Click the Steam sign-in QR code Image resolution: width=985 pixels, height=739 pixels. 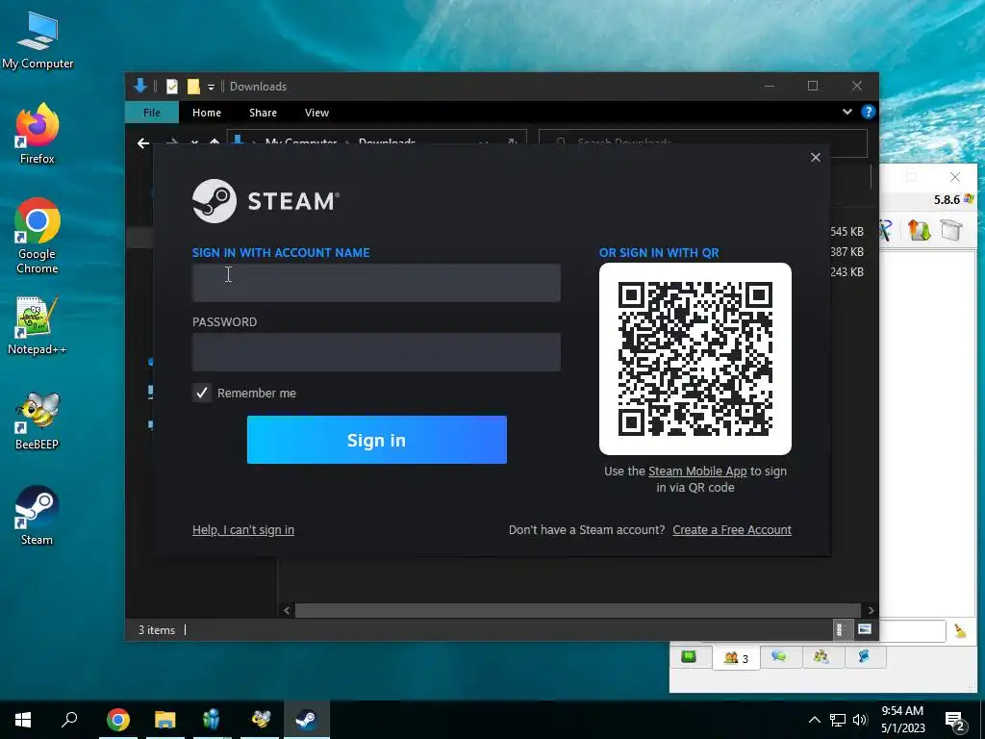[x=695, y=359]
